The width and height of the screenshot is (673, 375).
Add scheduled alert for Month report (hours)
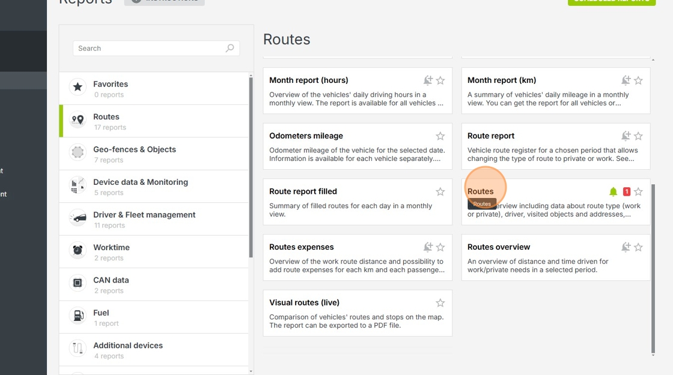coord(427,80)
